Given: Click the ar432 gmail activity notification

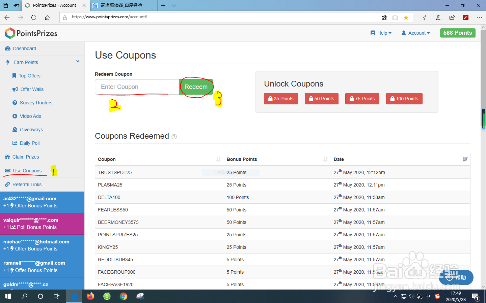Looking at the screenshot, I should point(42,202).
